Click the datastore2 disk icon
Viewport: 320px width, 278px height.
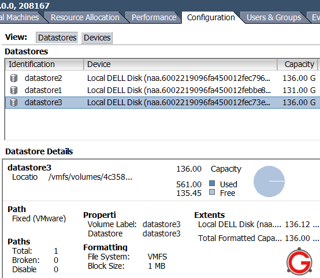[14, 78]
